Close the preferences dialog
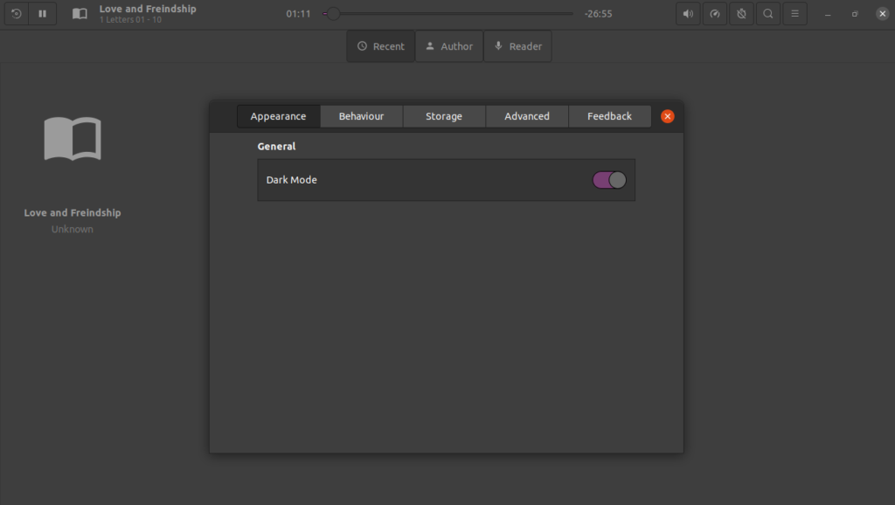Screen dimensions: 895x505 [x=668, y=116]
